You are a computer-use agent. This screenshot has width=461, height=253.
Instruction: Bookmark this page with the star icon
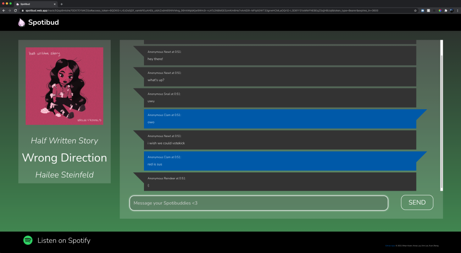click(x=415, y=11)
